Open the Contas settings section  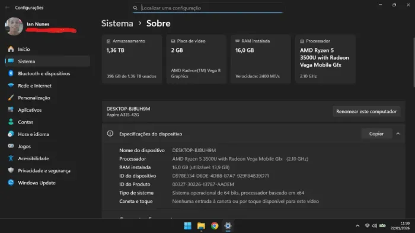point(47,122)
